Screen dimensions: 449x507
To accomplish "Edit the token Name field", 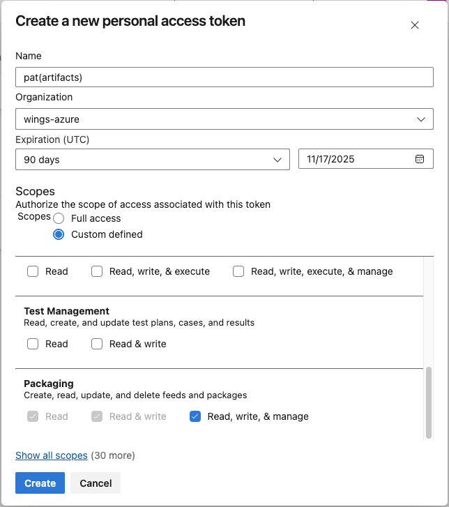I will tap(224, 77).
